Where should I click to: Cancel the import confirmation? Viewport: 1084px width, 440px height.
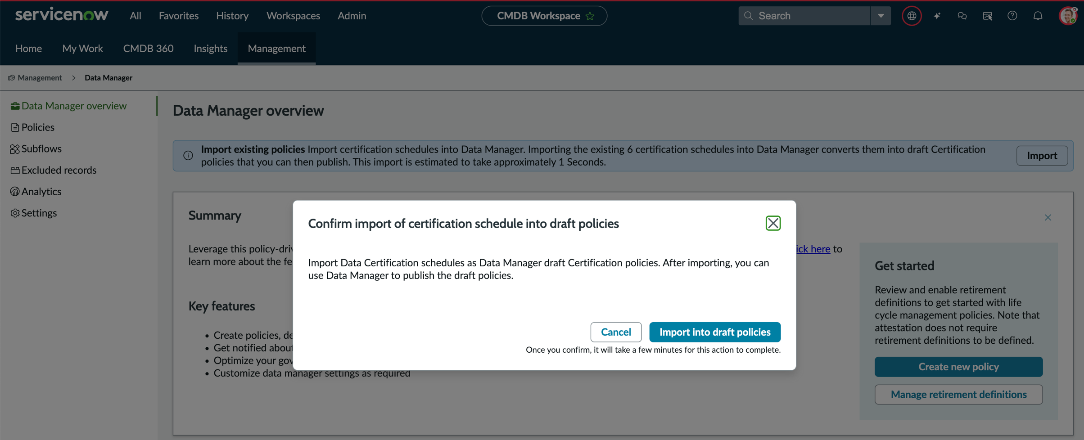(616, 332)
